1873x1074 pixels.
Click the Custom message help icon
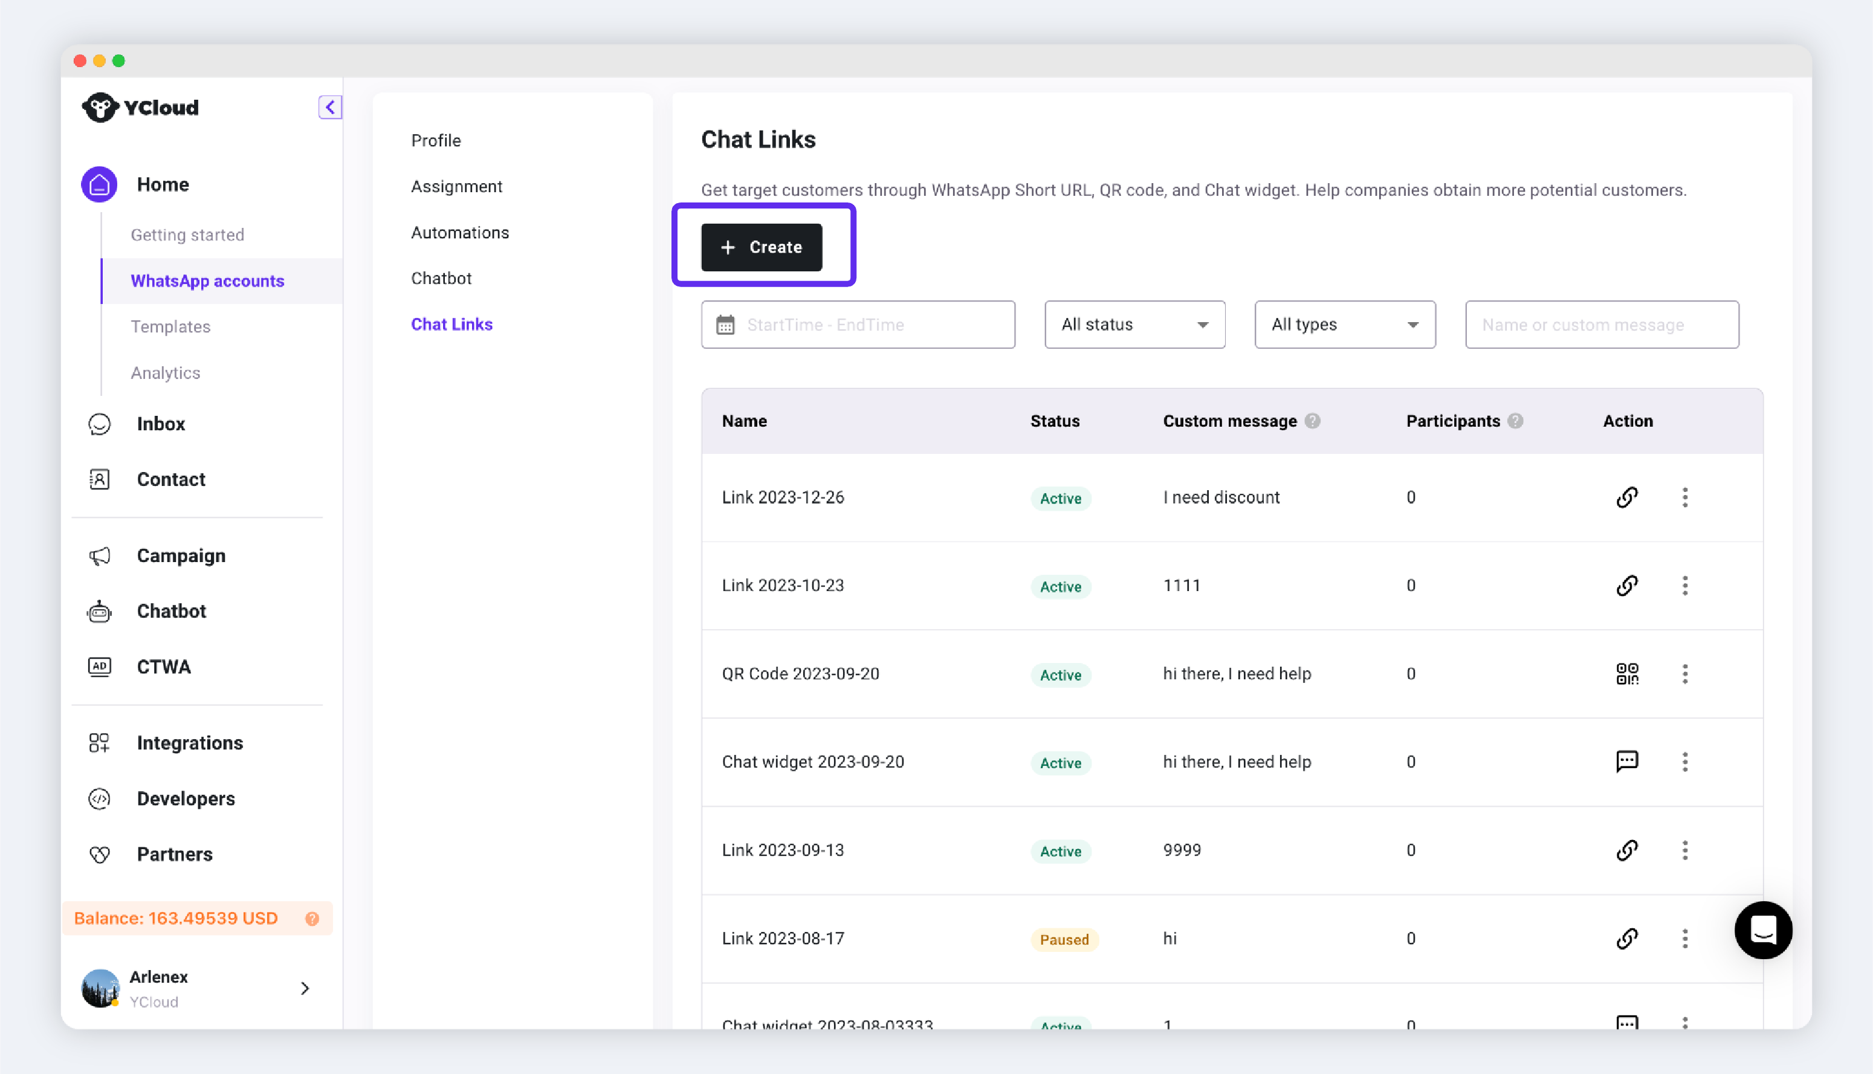1313,421
